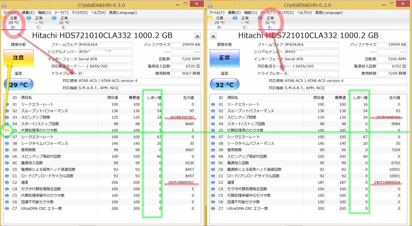Click blue status icon of row 03 left
This screenshot has height=226, width=412.
[x=7, y=117]
